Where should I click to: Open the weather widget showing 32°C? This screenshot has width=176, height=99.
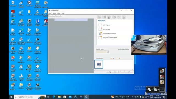120,97
